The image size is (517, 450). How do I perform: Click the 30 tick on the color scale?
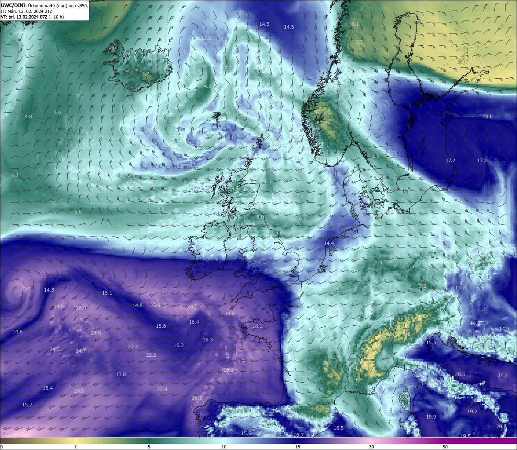371,447
